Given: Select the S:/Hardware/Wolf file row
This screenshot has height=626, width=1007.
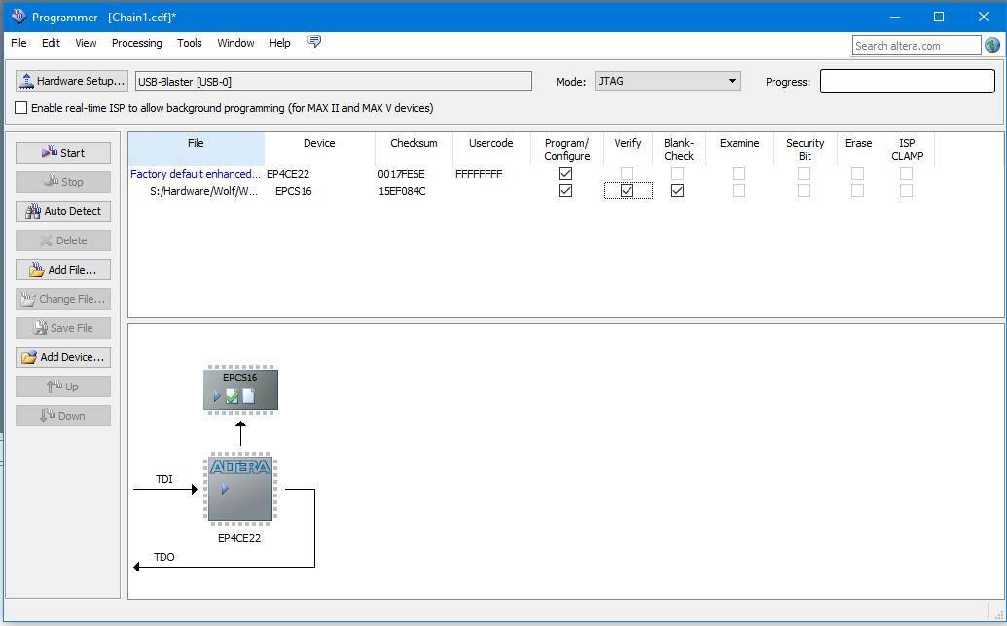Looking at the screenshot, I should (203, 191).
